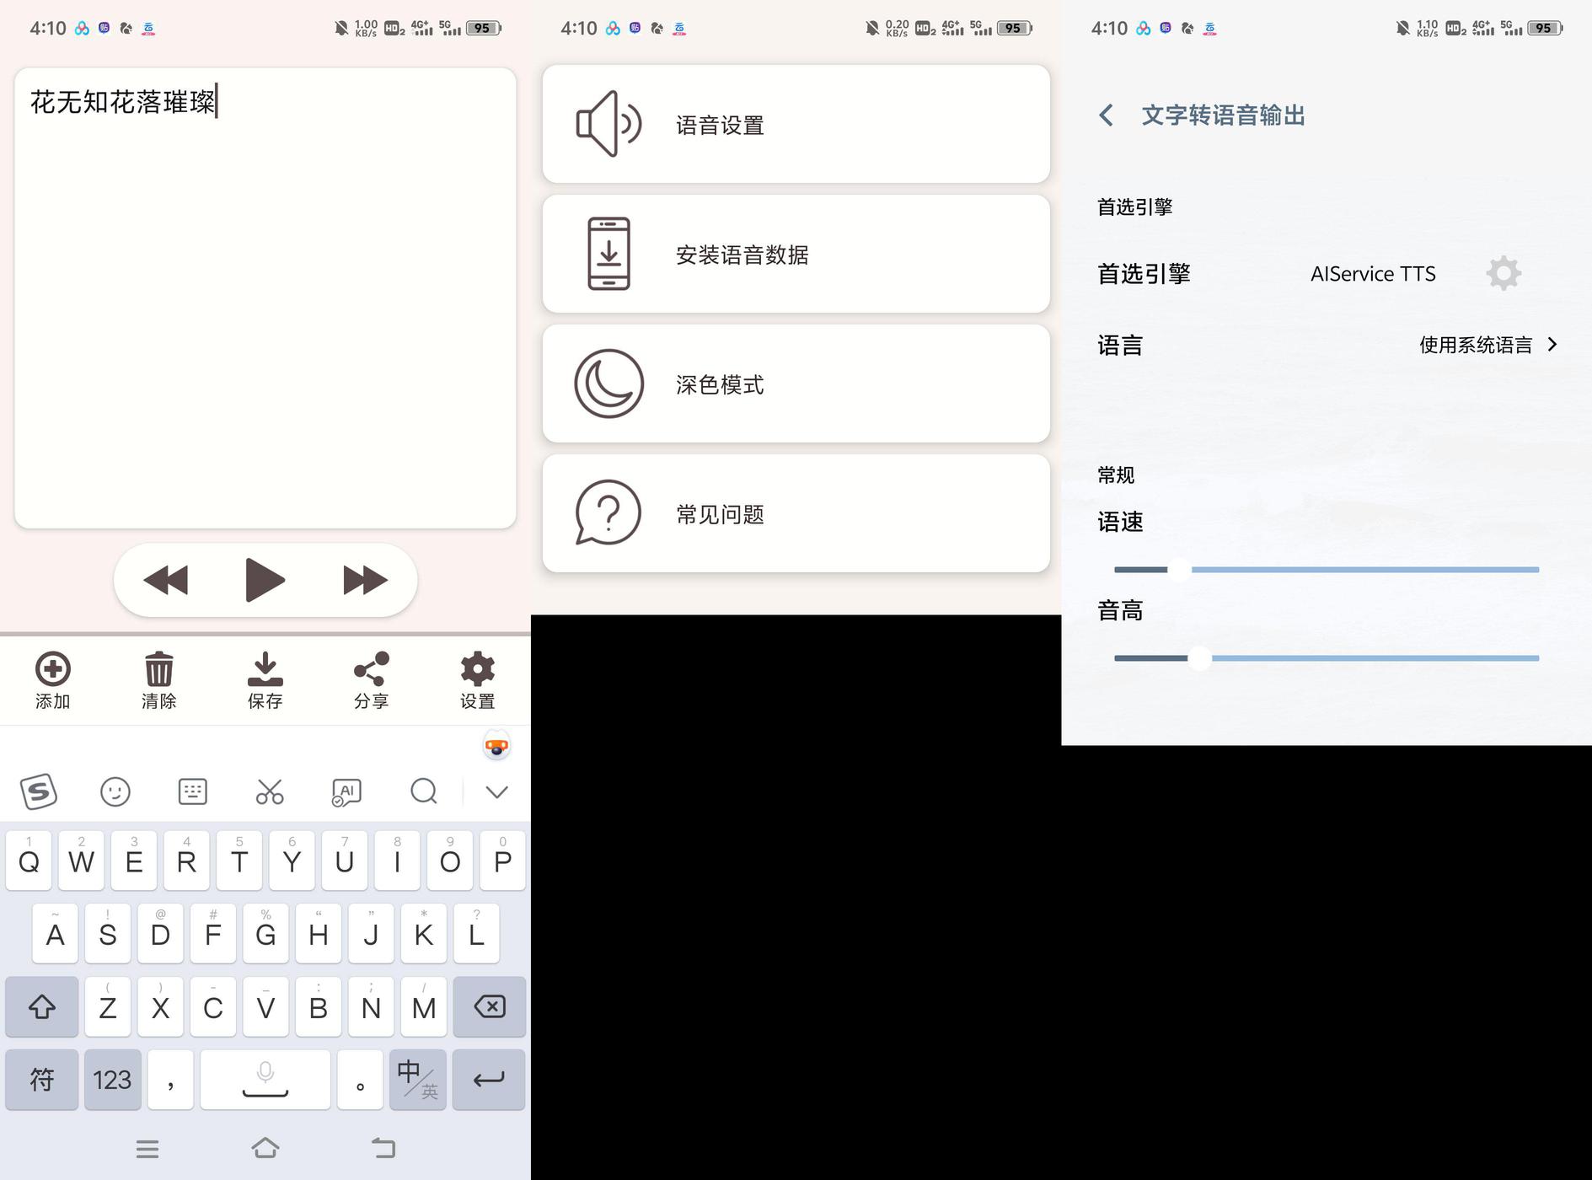Viewport: 1592px width, 1180px height.
Task: Tap the crescent moon icon
Action: point(608,383)
